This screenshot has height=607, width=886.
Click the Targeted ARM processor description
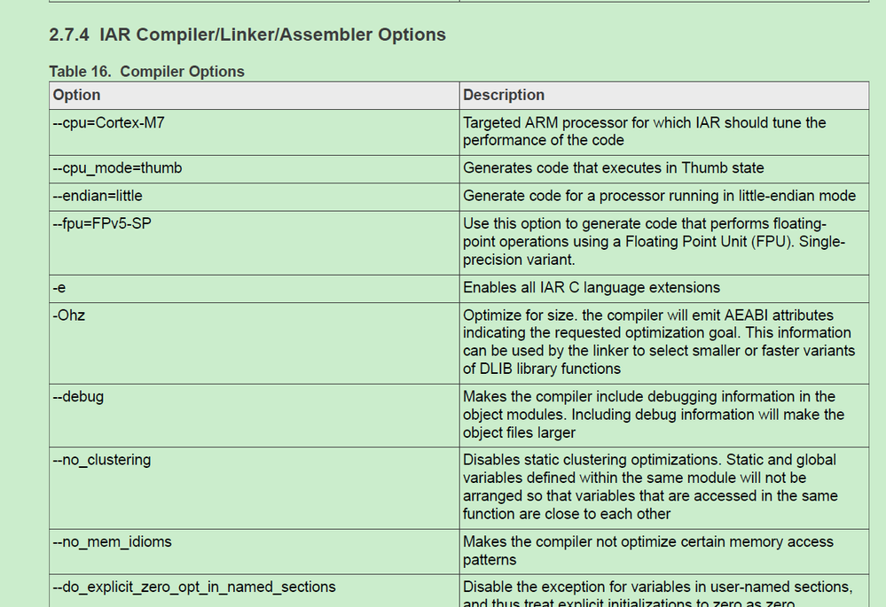[x=644, y=131]
